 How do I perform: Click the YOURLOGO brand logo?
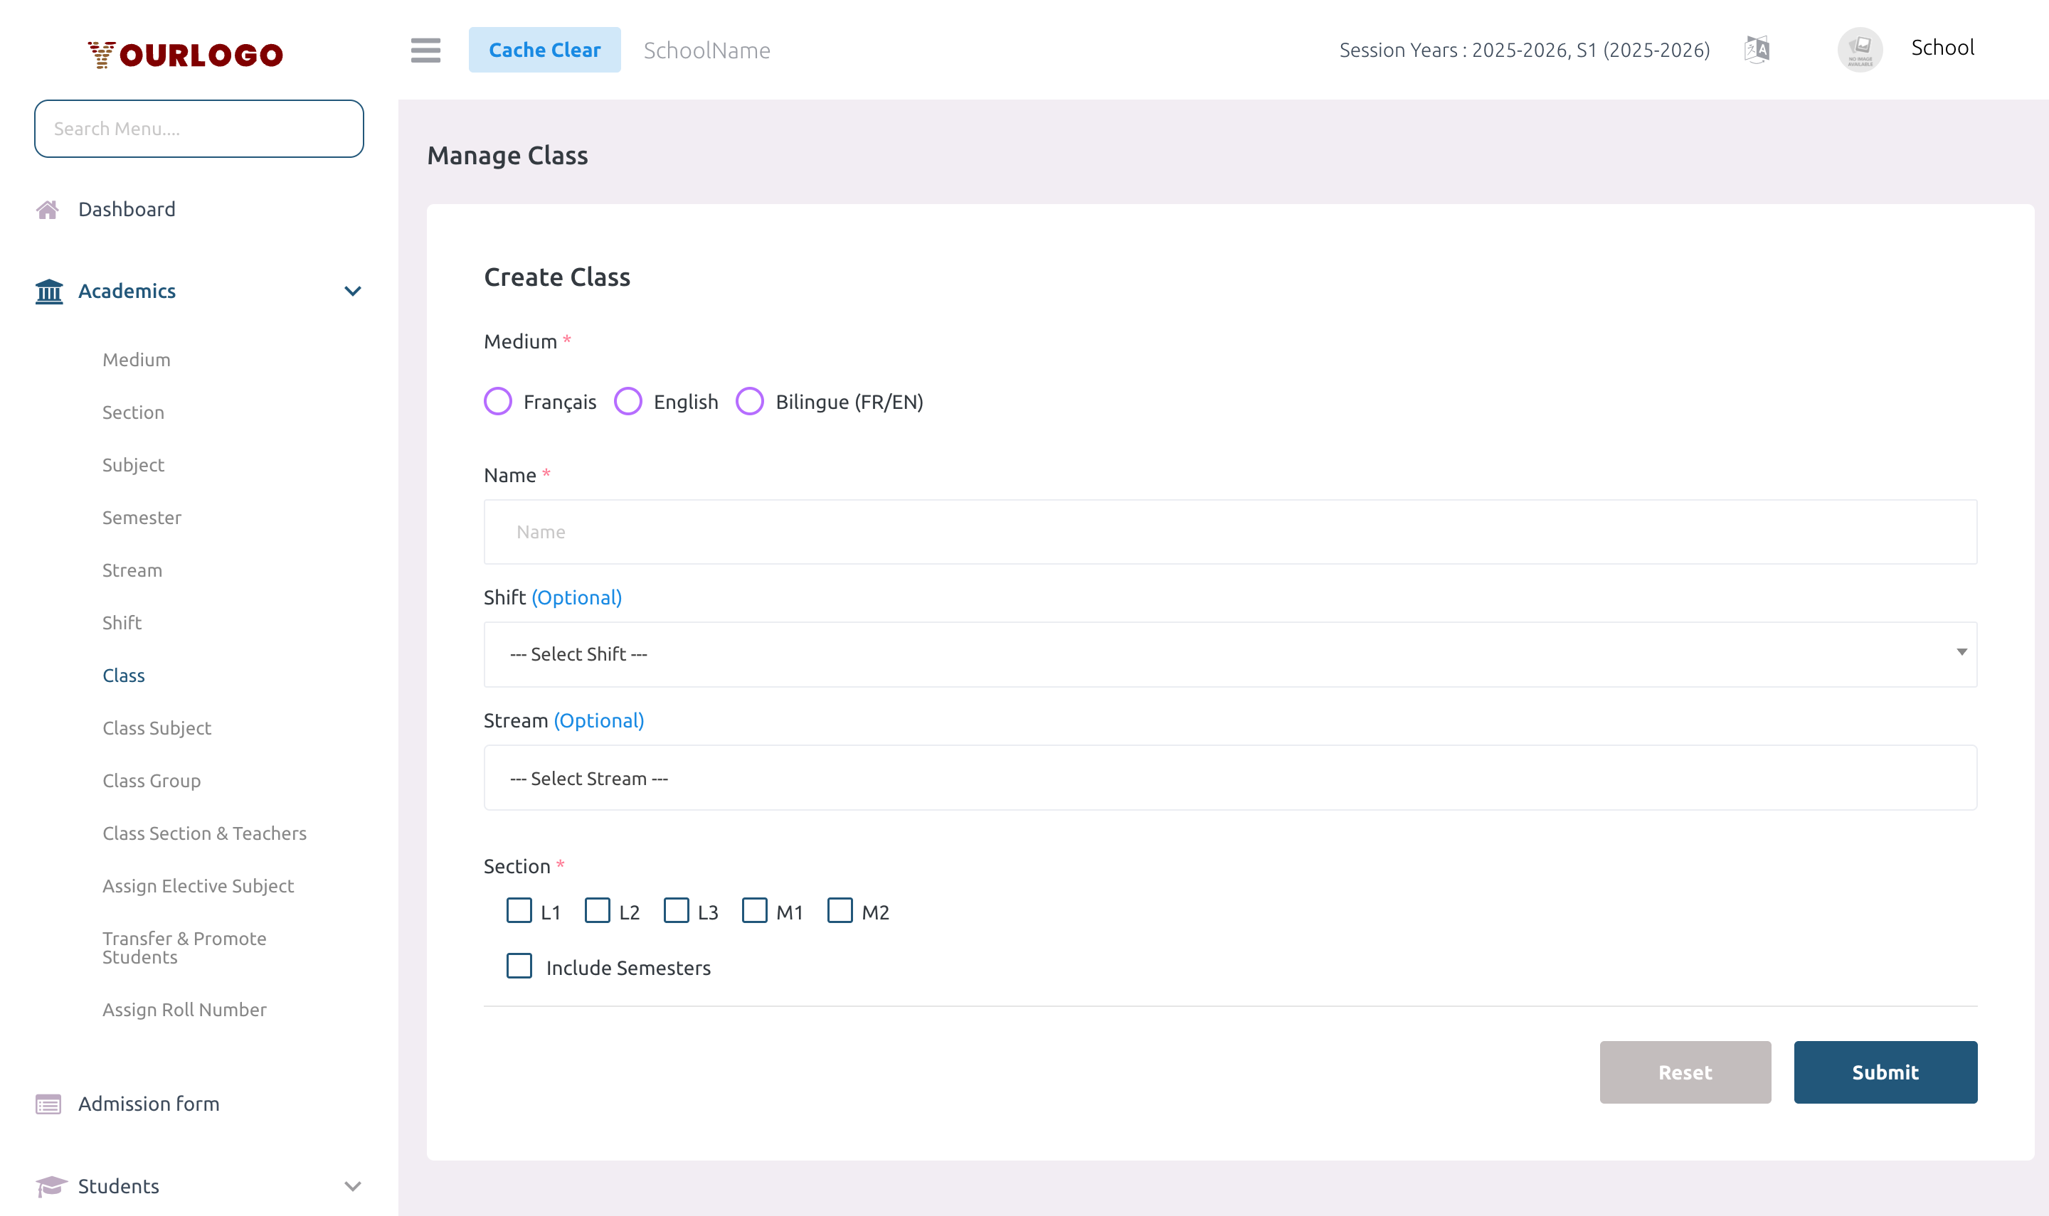coord(184,53)
